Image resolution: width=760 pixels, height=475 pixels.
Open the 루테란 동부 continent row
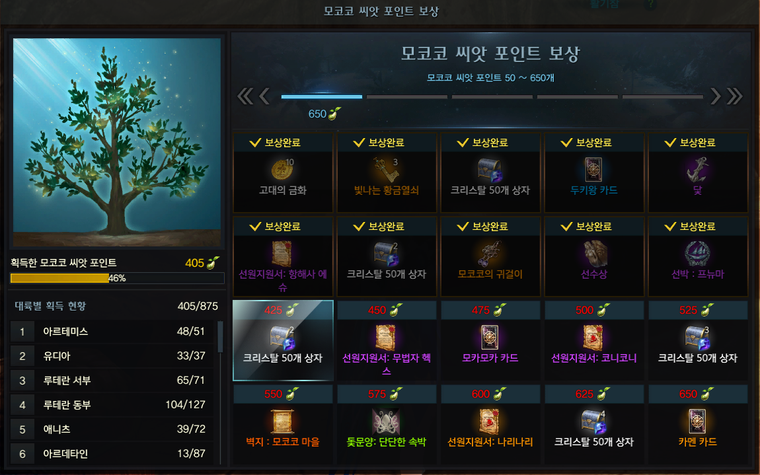(112, 405)
